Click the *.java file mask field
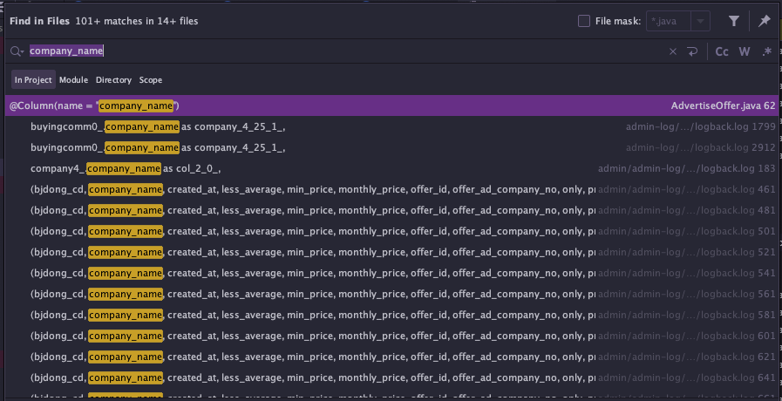The image size is (782, 401). click(669, 22)
